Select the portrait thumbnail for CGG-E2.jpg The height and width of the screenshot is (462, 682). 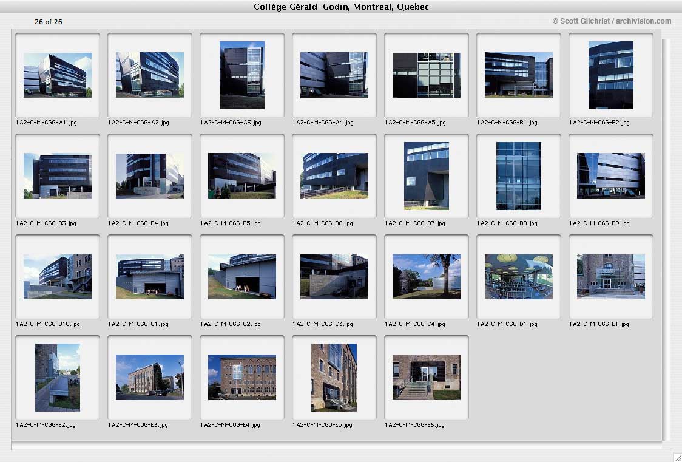[x=58, y=378]
